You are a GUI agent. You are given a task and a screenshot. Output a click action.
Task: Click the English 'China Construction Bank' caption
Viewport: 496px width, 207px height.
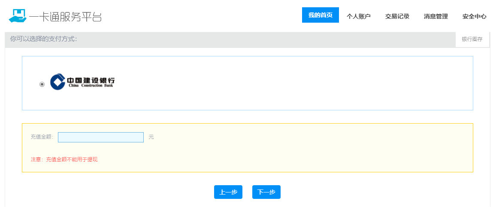point(91,86)
